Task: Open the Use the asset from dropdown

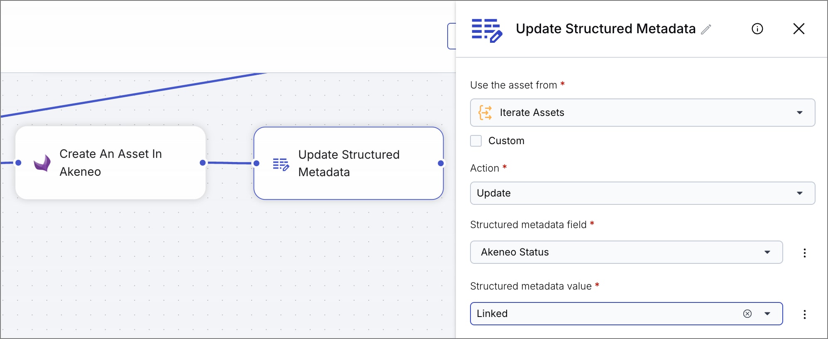Action: (642, 113)
